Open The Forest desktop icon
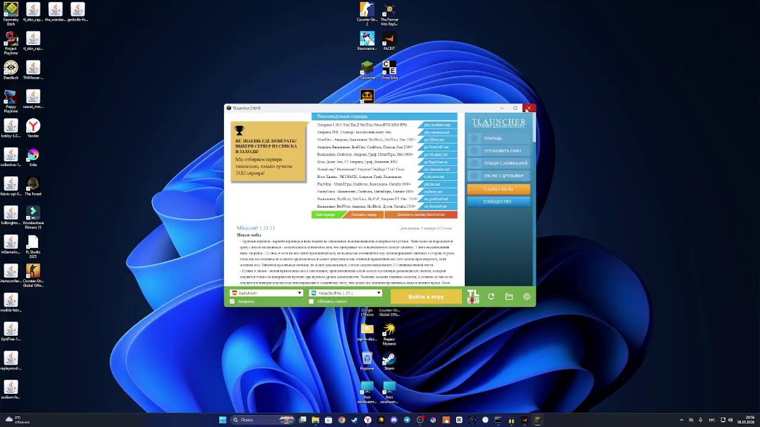This screenshot has height=427, width=760. (33, 186)
